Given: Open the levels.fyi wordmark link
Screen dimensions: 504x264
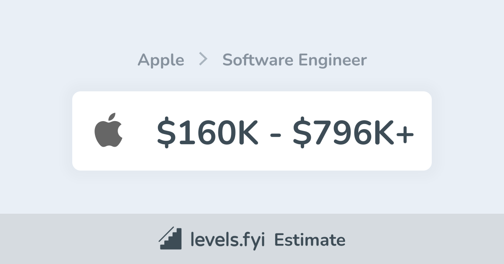Looking at the screenshot, I should pyautogui.click(x=227, y=240).
